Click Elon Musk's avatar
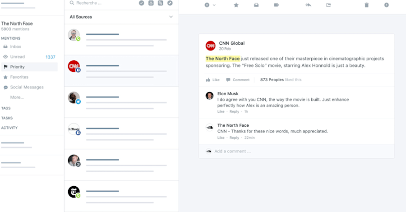 point(209,96)
